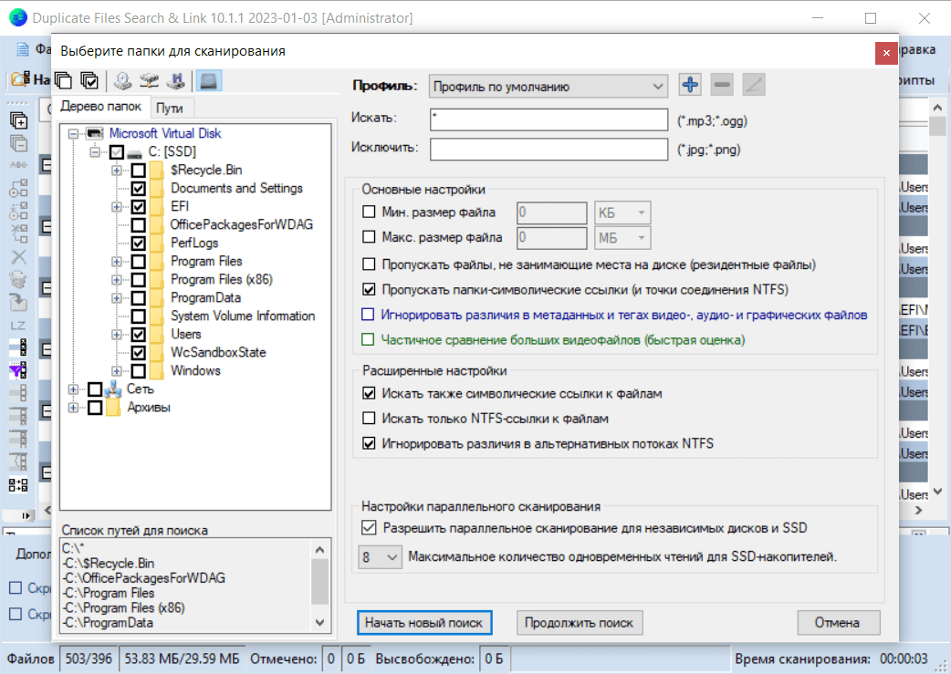951x674 pixels.
Task: Toggle Пропускать папки-символические ссылки checkbox
Action: [x=369, y=289]
